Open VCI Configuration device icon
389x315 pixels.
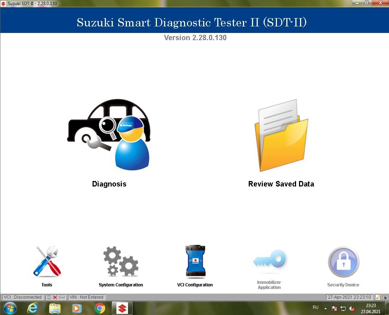click(195, 261)
